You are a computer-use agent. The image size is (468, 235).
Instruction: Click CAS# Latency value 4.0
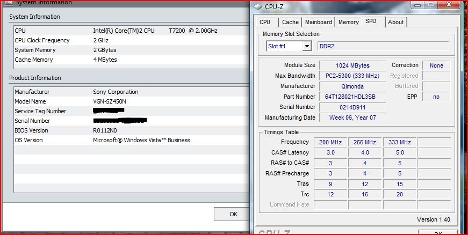tap(365, 152)
